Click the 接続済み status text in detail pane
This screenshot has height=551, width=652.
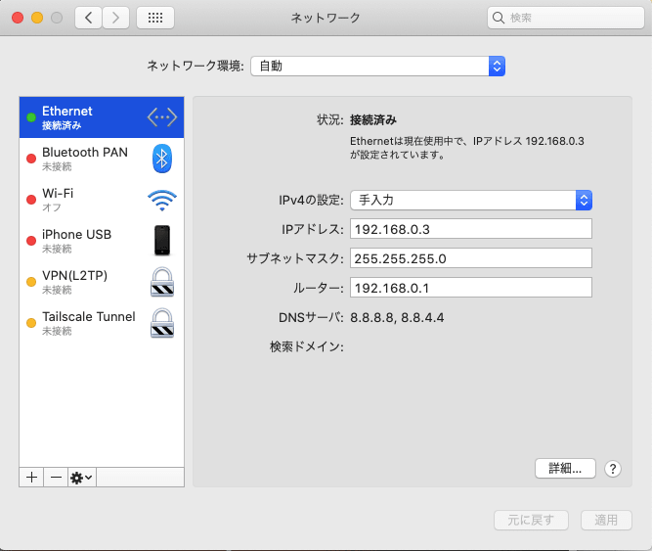point(373,120)
